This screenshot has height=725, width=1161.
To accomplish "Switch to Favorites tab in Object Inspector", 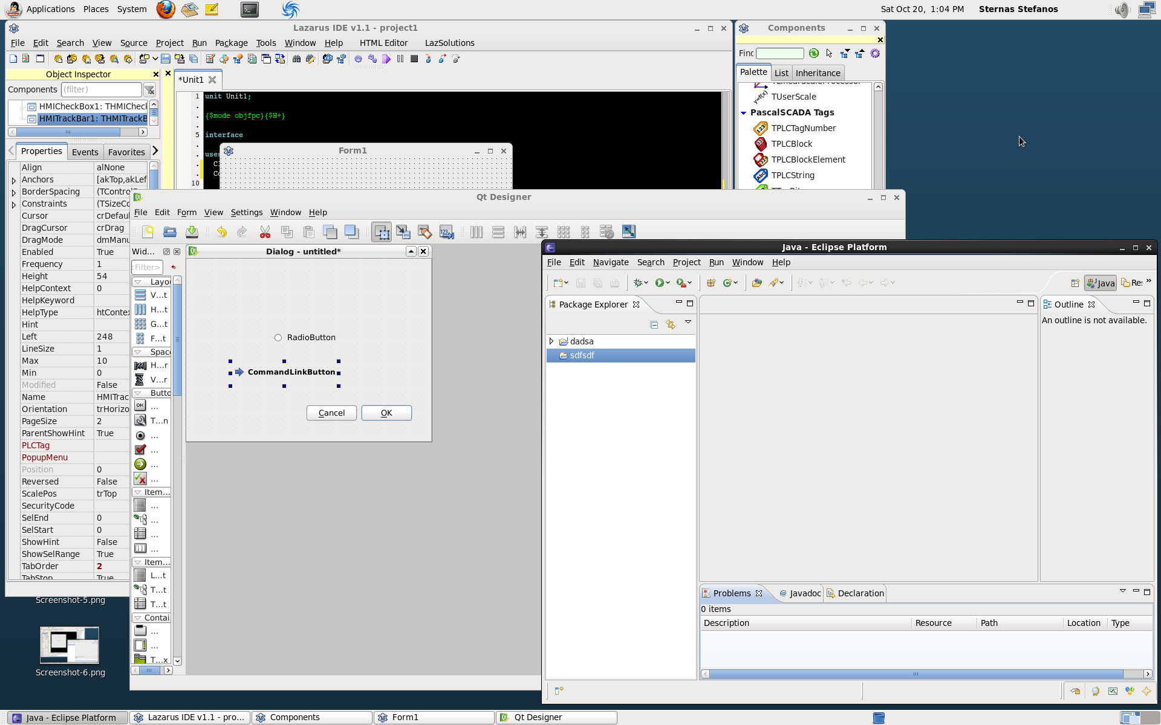I will click(x=126, y=152).
